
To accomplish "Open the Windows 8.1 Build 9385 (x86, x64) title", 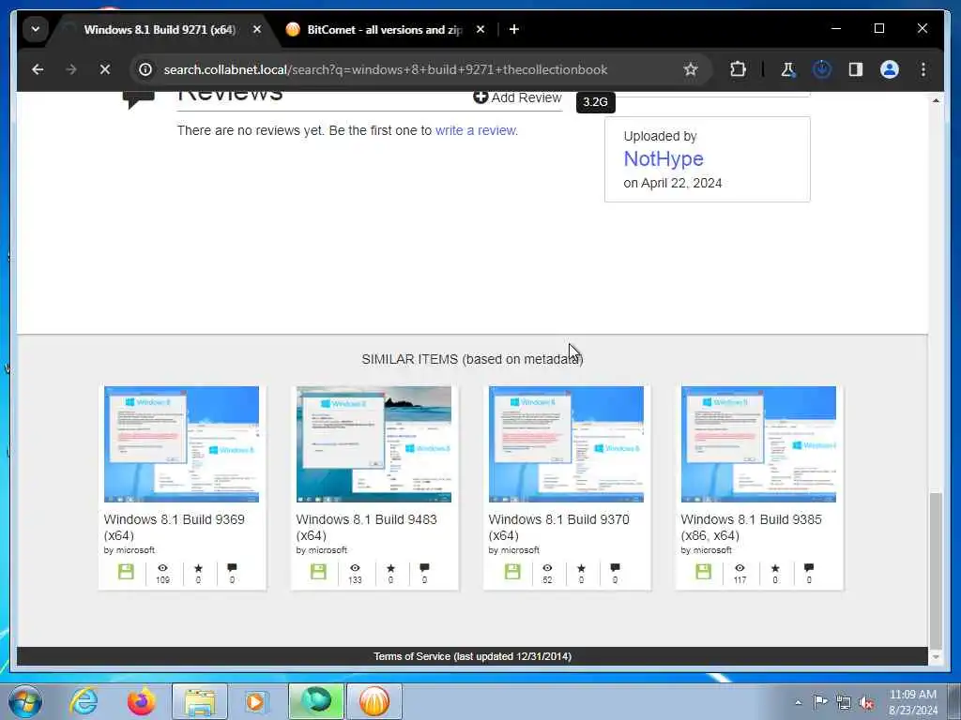I will [752, 527].
